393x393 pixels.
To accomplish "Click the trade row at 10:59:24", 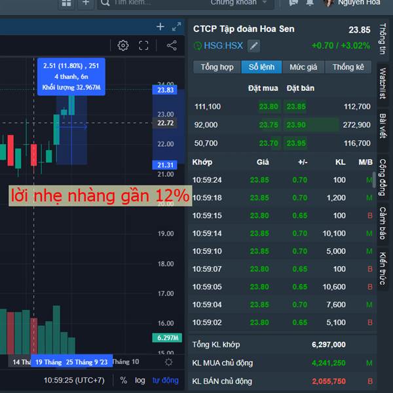I will (282, 180).
